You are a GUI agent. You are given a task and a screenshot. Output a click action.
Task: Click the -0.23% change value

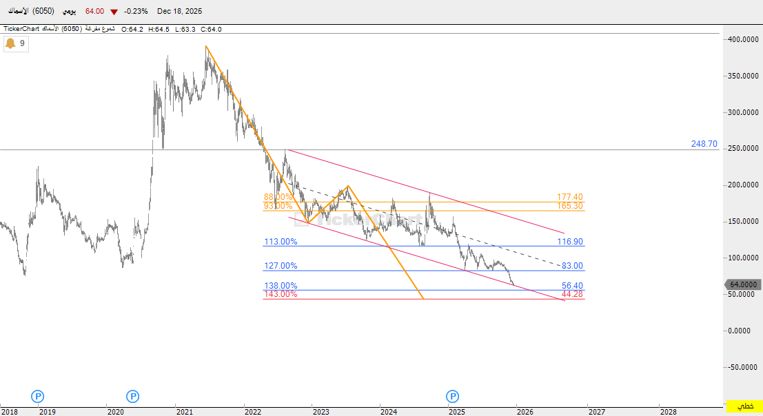136,12
